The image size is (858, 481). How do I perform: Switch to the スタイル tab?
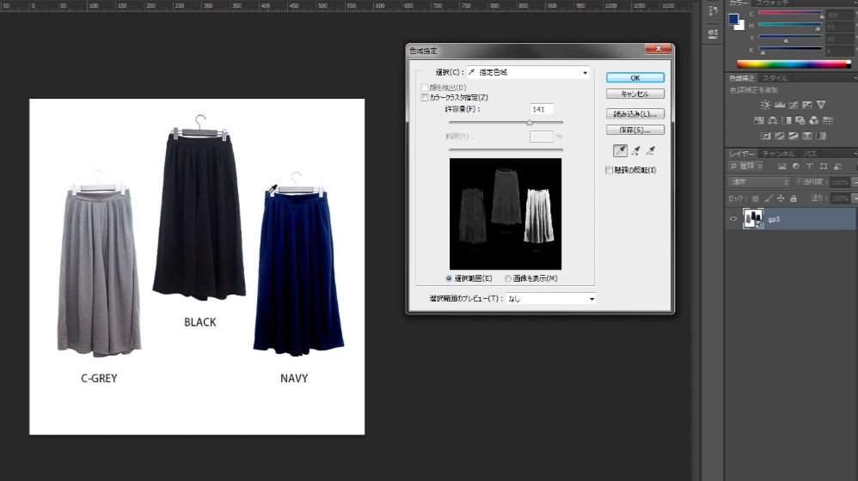(x=775, y=78)
